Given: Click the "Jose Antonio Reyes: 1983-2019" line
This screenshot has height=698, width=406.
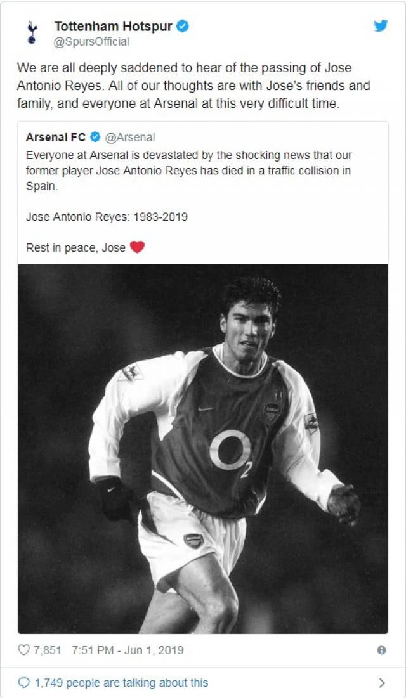Looking at the screenshot, I should tap(107, 217).
